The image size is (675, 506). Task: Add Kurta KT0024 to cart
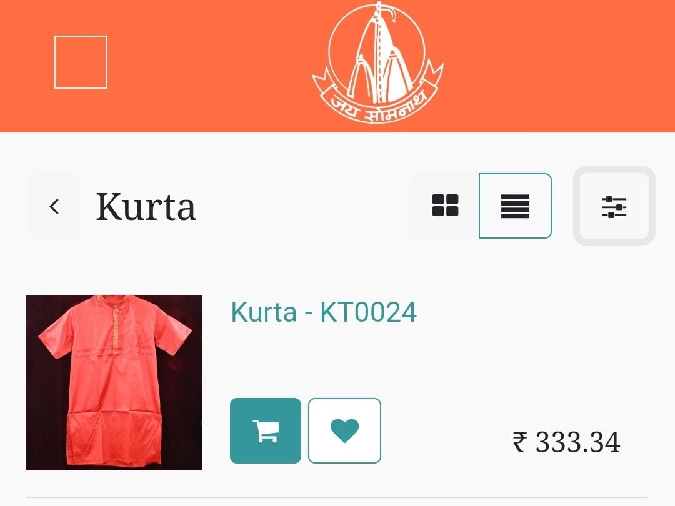[x=266, y=430]
